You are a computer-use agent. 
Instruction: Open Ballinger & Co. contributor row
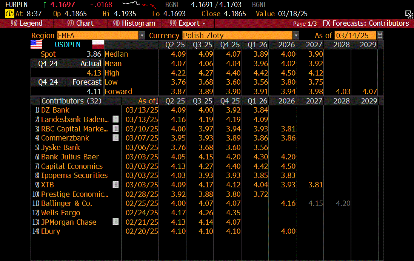coord(66,204)
